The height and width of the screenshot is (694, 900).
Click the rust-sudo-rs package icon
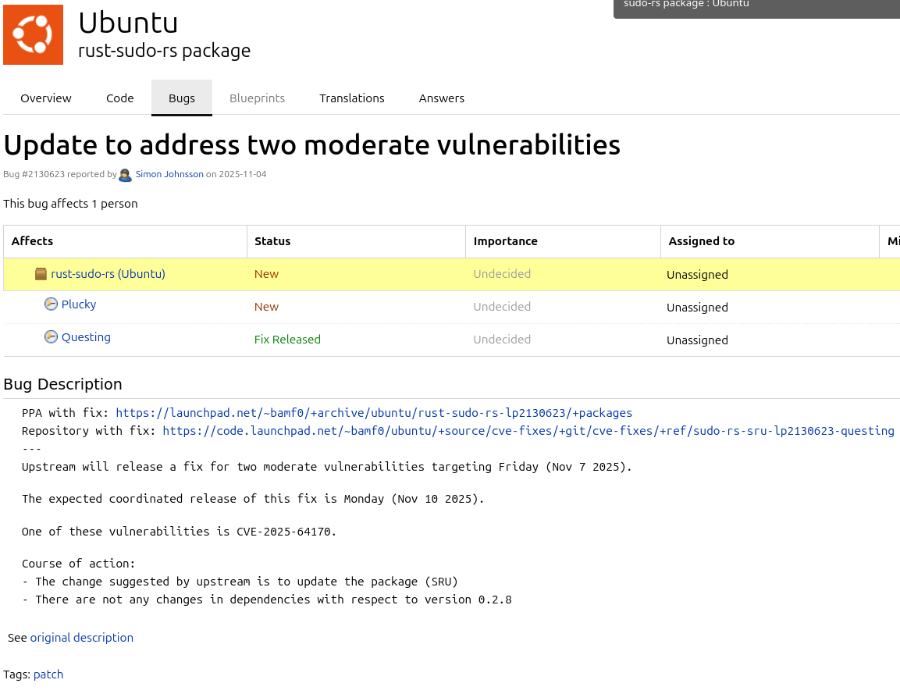[41, 274]
